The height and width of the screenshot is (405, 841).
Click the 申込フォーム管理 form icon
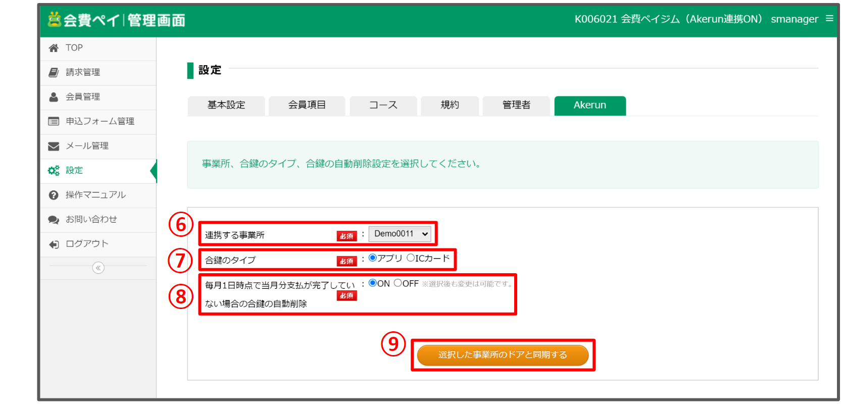tap(54, 121)
